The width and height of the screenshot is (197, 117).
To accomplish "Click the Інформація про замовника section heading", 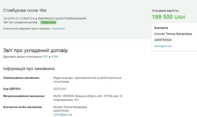I will click(29, 69).
